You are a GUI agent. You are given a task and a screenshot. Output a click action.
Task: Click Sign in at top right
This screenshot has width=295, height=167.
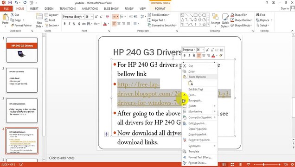[x=285, y=8]
